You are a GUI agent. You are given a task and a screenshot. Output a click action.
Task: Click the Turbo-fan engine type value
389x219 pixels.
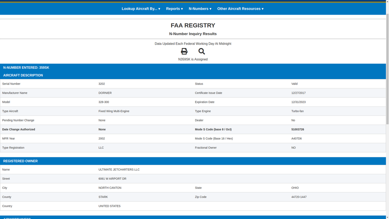(x=298, y=111)
